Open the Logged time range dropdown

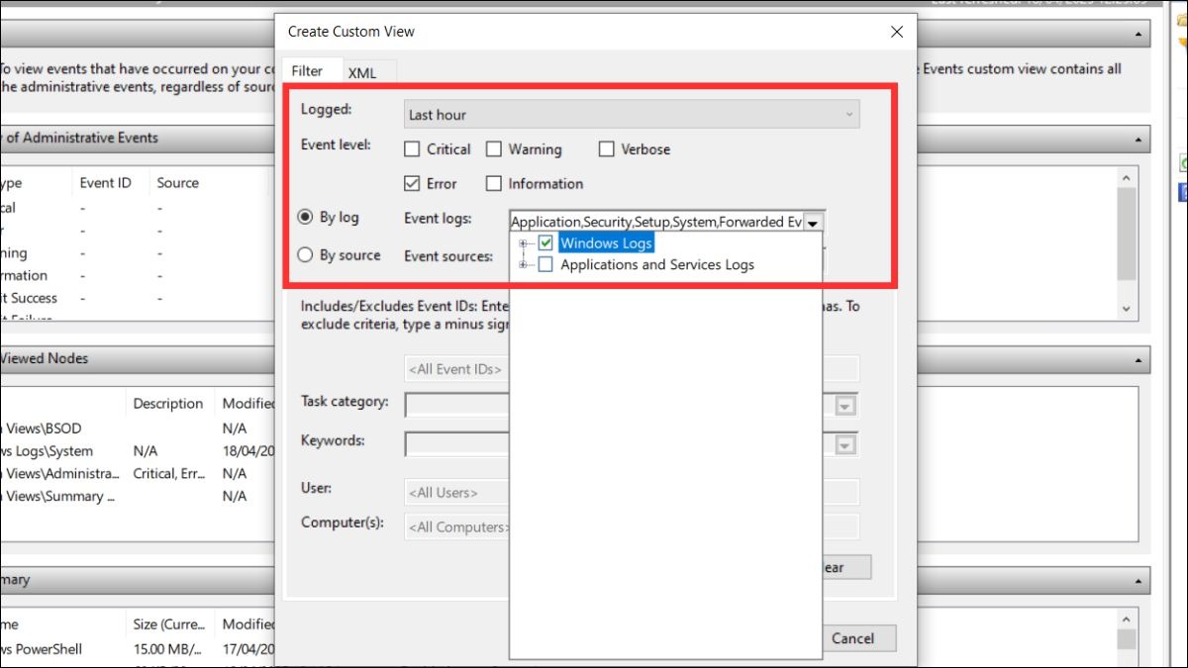pyautogui.click(x=632, y=115)
